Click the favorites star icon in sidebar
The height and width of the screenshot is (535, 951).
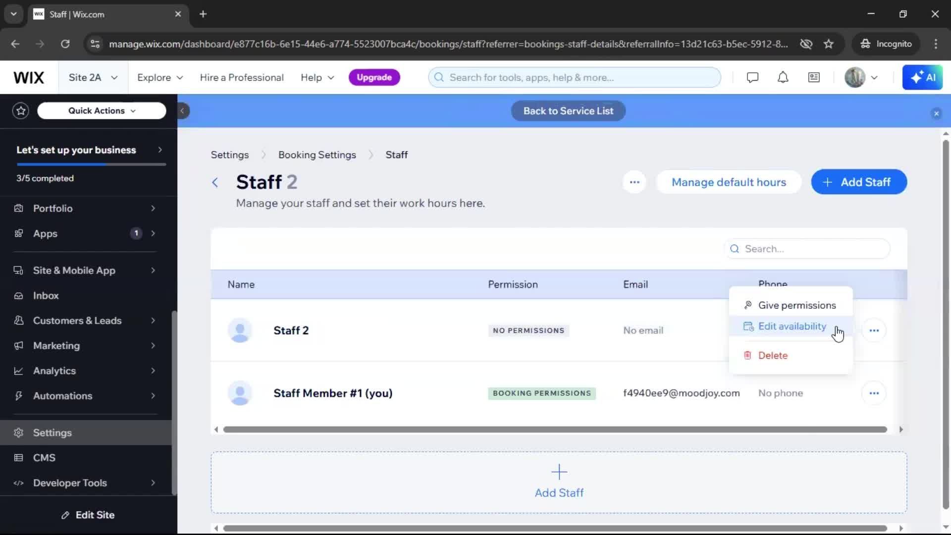21,110
